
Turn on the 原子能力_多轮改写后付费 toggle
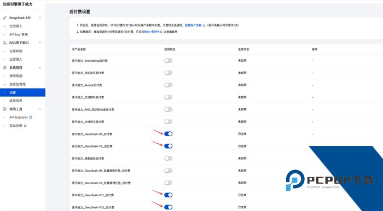[169, 73]
